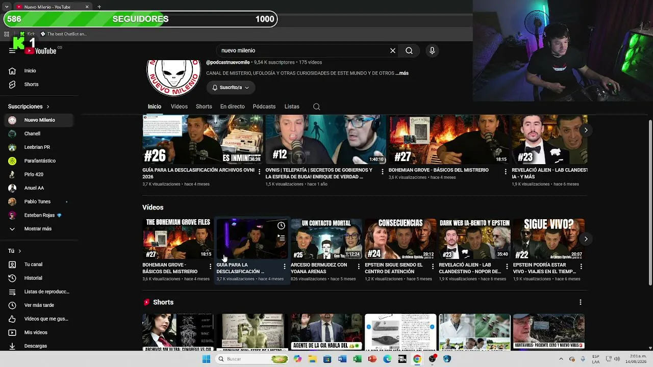Open options for BOHEMIAN GROVE video in Vídeos row
Viewport: 653px width, 367px height.
(210, 267)
